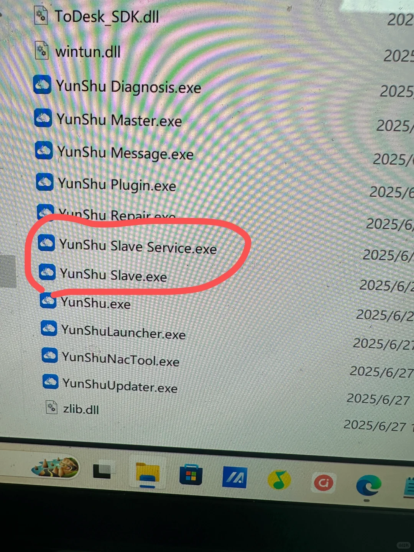Open the red circular app on taskbar
Screen dimensions: 414x552
tap(324, 482)
